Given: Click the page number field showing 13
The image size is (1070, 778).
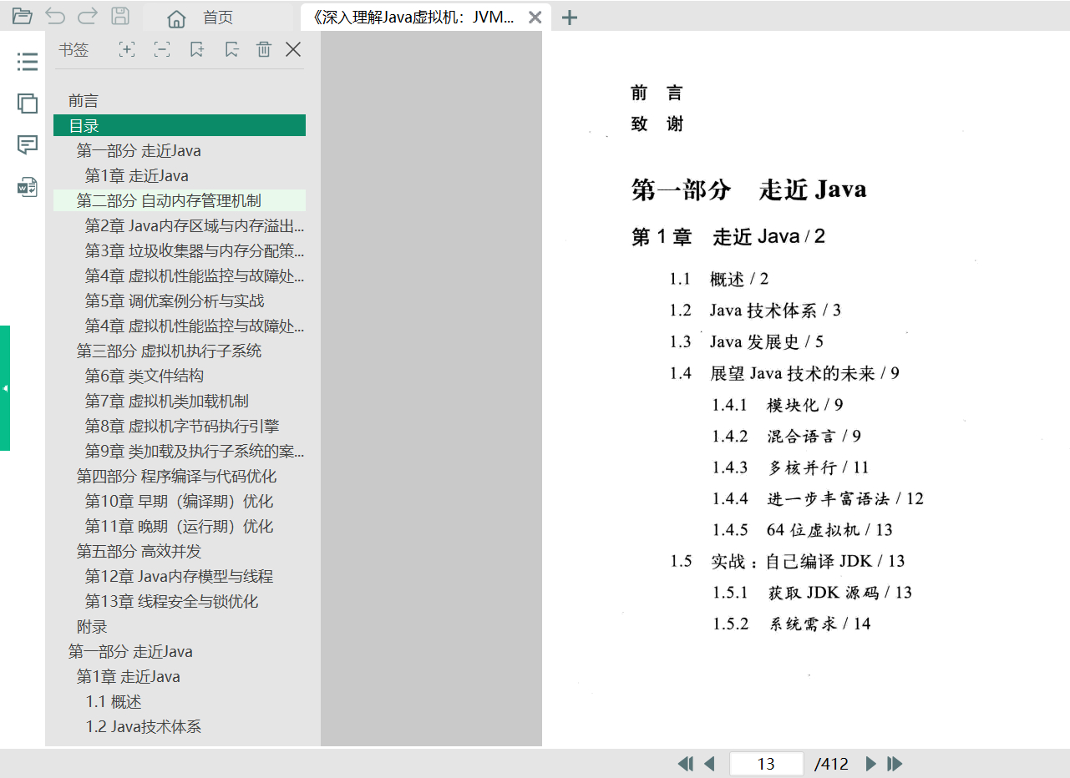Looking at the screenshot, I should 766,764.
